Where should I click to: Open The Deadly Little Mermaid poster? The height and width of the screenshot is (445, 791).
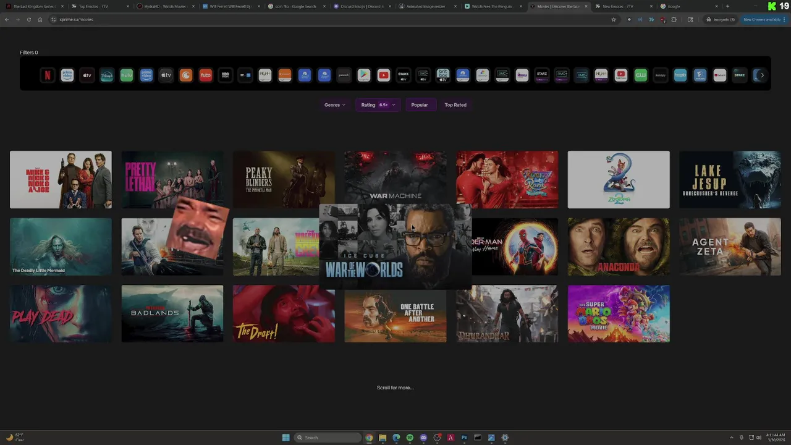coord(61,247)
